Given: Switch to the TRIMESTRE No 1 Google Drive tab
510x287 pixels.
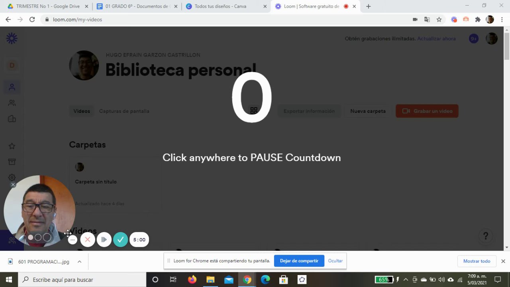Looking at the screenshot, I should click(x=48, y=6).
